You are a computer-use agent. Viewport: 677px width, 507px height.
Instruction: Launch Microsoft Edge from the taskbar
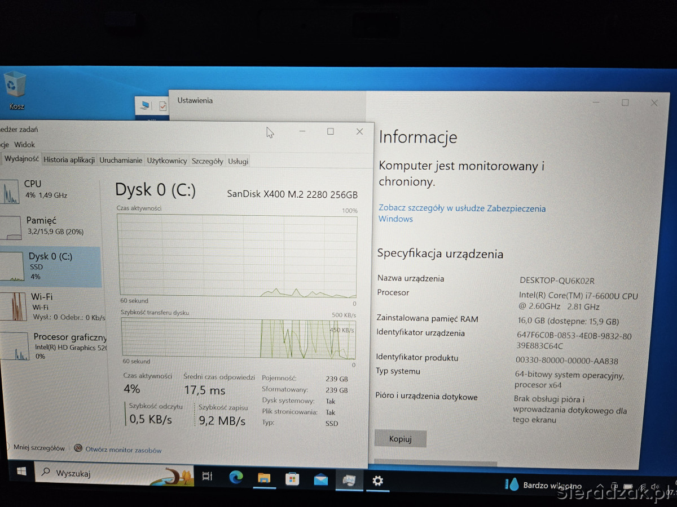click(x=236, y=478)
